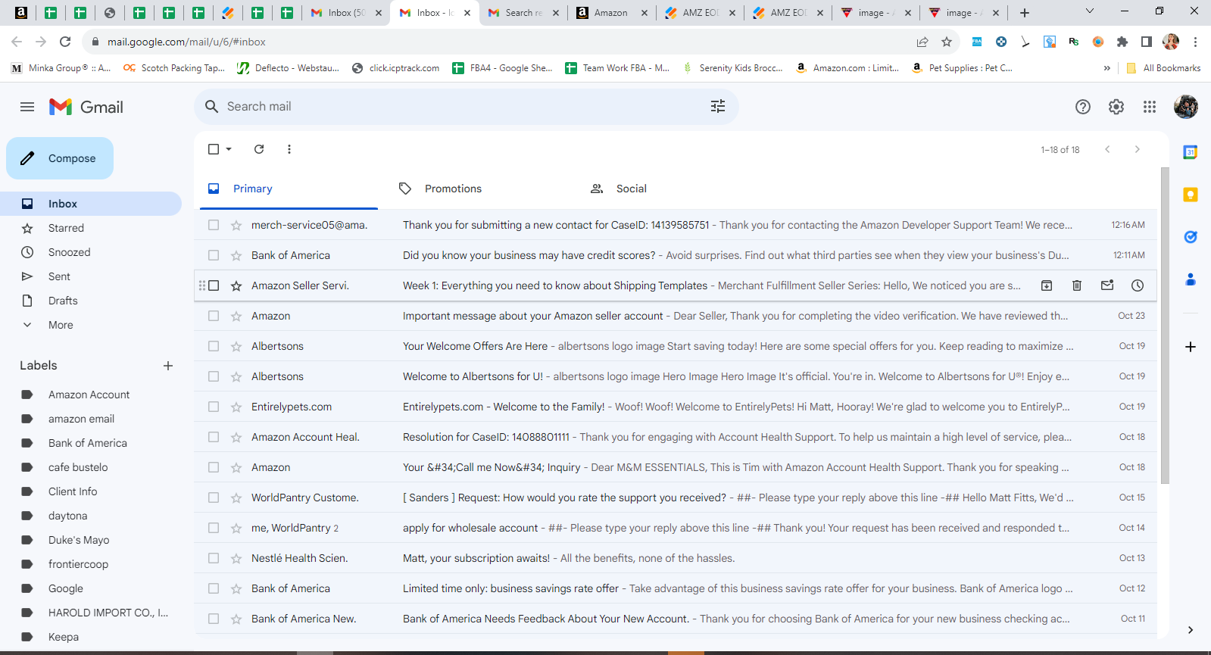Snooze the Amazon Seller Services email
Viewport: 1211px width, 655px height.
pyautogui.click(x=1138, y=285)
